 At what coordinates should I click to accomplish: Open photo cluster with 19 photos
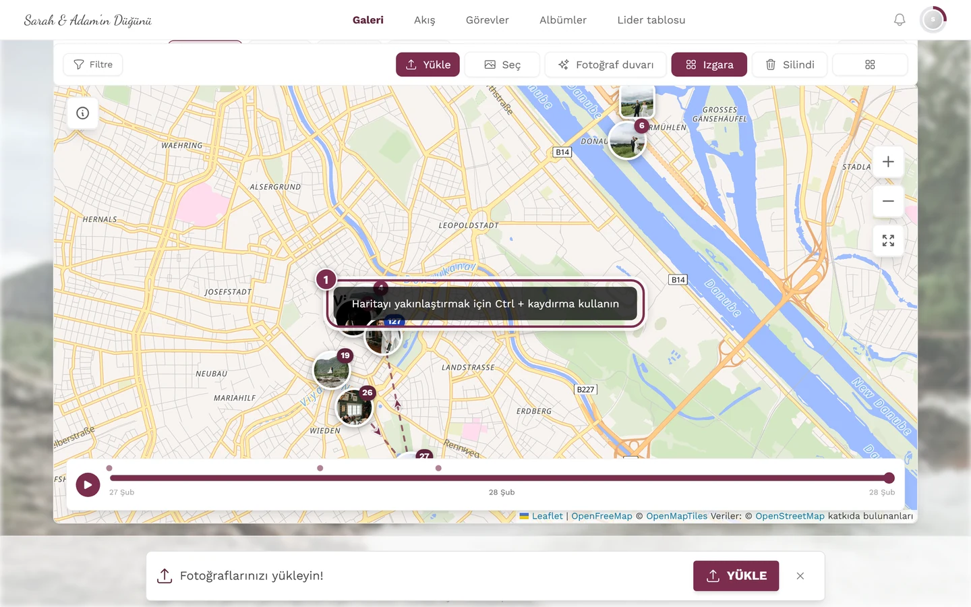coord(332,370)
